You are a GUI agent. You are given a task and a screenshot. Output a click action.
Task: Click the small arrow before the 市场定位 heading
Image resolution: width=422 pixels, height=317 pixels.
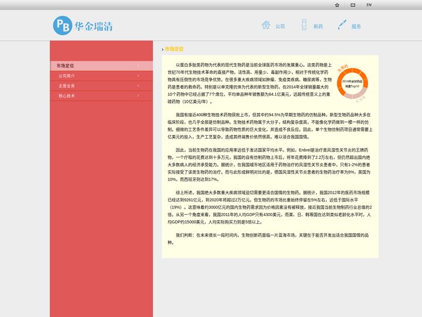(162, 49)
